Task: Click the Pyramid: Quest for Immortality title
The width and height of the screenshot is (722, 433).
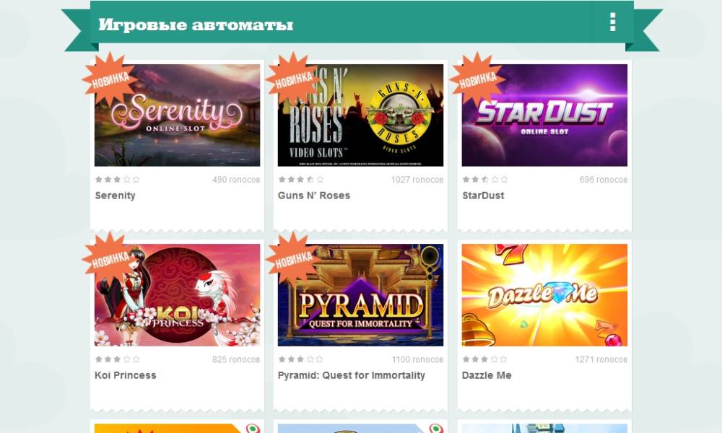Action: [352, 375]
